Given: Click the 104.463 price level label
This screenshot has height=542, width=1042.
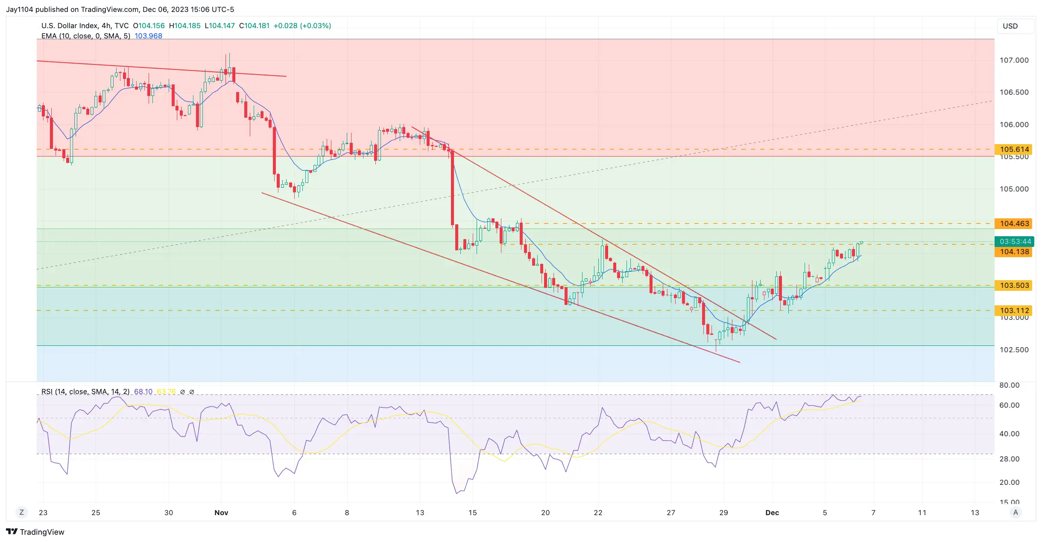Looking at the screenshot, I should coord(1013,223).
